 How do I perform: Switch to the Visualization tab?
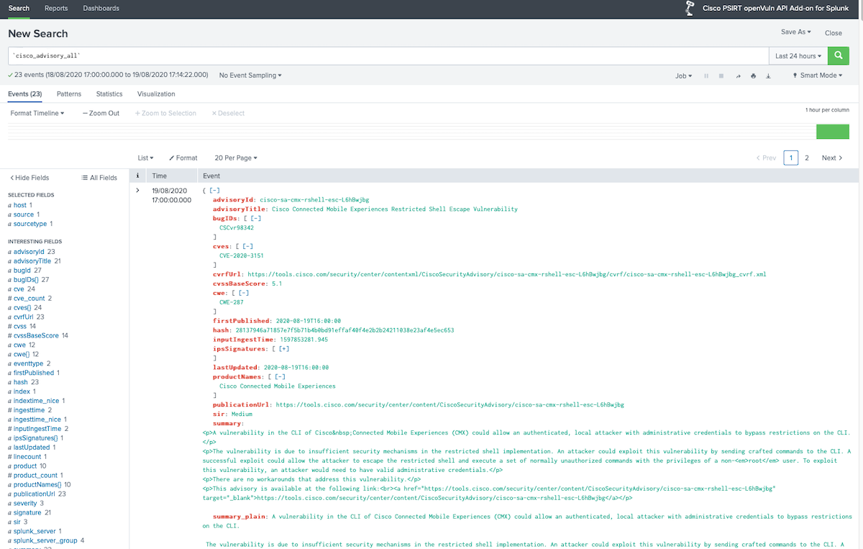point(156,94)
